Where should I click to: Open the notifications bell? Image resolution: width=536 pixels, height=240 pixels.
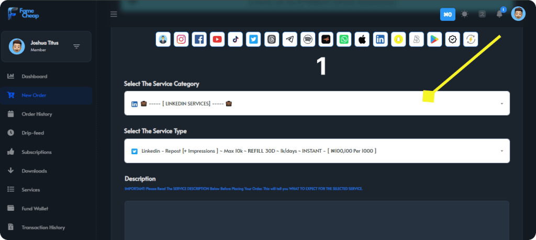pyautogui.click(x=499, y=14)
